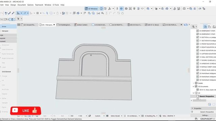Click the pick up parameters eyedropper icon
Viewport: 216px width, 121px height.
pyautogui.click(x=9, y=13)
